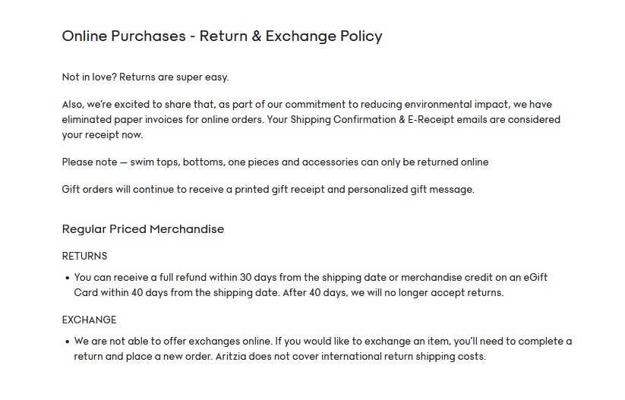Click 'After 40 days' returns sentence
This screenshot has height=400, width=625.
pos(393,292)
